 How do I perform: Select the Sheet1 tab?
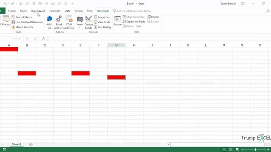17,144
